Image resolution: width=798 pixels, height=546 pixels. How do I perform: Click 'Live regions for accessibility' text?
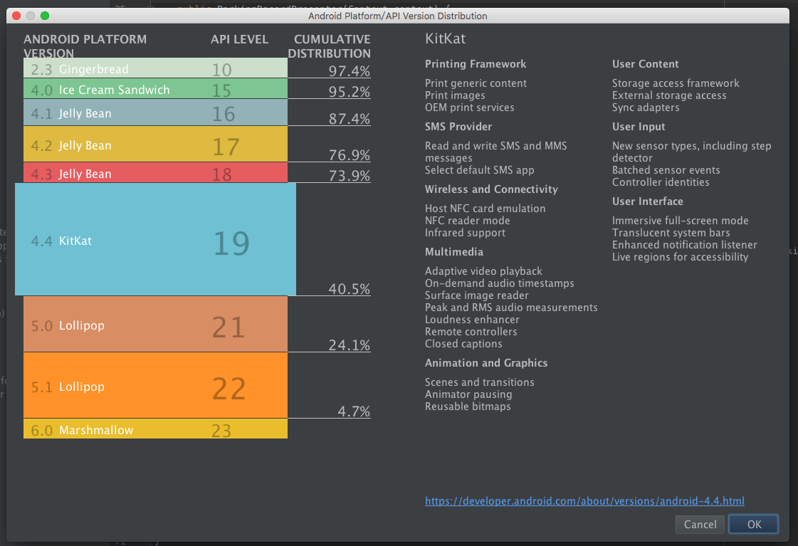pyautogui.click(x=680, y=257)
